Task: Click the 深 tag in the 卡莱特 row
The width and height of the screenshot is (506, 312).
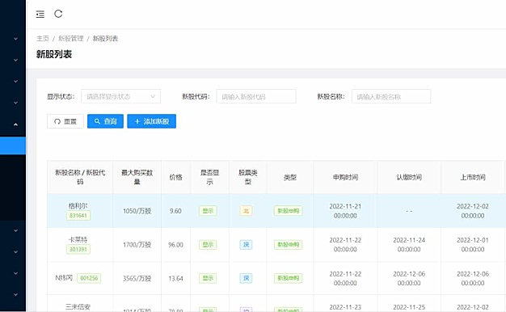Action: coord(246,245)
